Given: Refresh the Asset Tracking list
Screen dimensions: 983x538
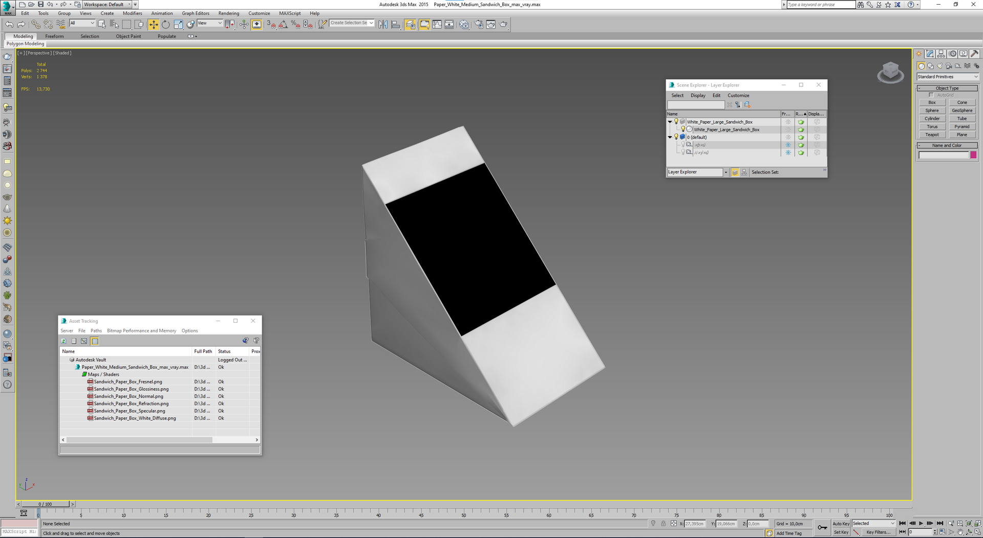Looking at the screenshot, I should (x=63, y=341).
